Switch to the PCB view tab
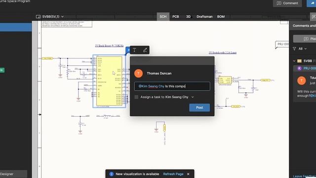This screenshot has height=178, width=316. coord(176,16)
